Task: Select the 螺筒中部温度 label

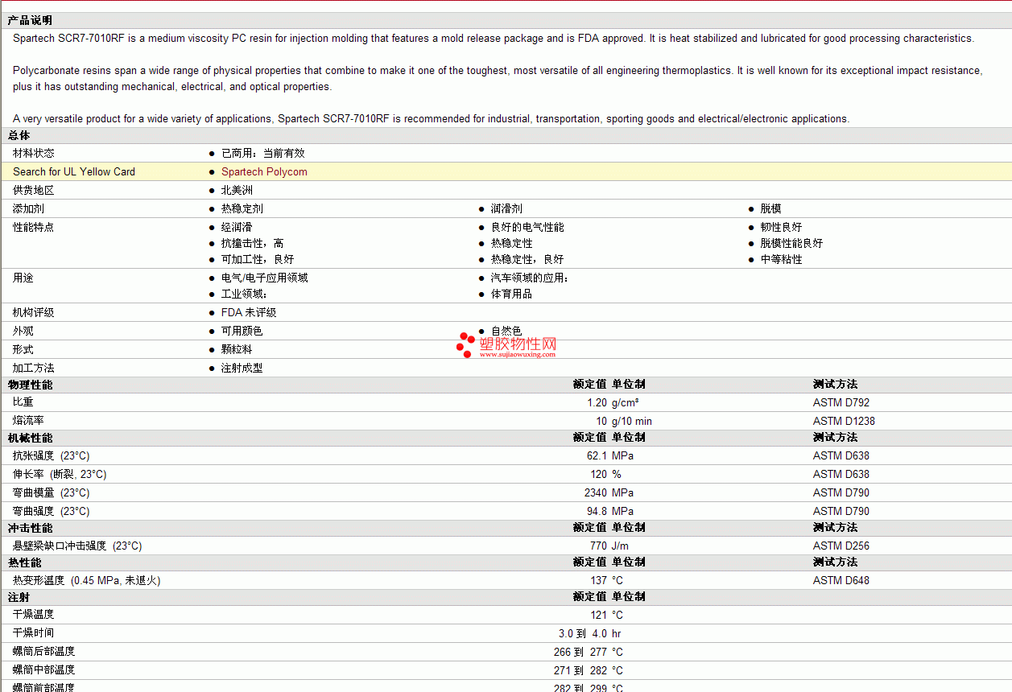Action: tap(44, 670)
